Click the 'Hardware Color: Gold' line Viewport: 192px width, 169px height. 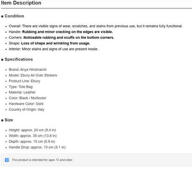(26, 104)
